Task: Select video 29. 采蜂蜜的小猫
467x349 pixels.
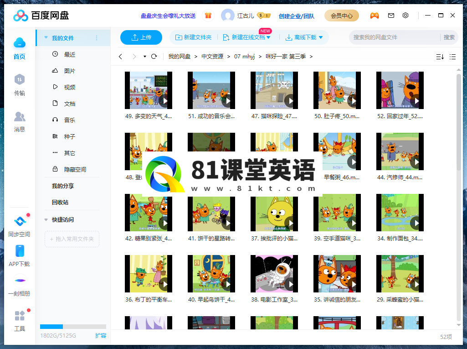Action: (x=400, y=279)
